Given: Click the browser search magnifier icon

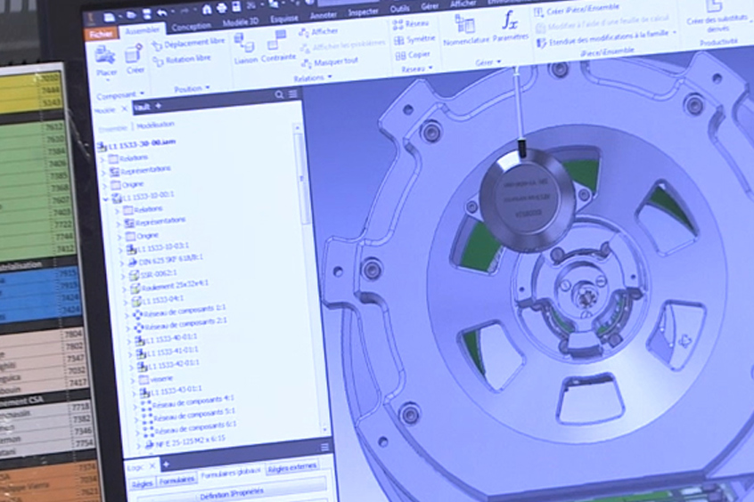Looking at the screenshot, I should 279,93.
